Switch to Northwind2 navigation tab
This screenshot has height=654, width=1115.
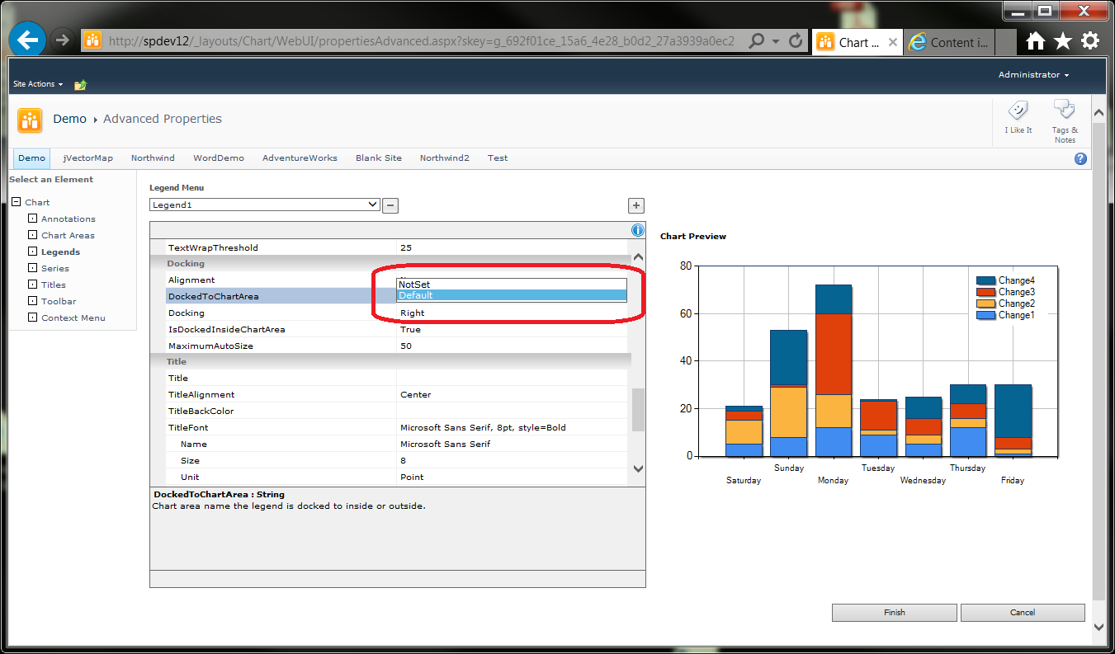(x=445, y=158)
